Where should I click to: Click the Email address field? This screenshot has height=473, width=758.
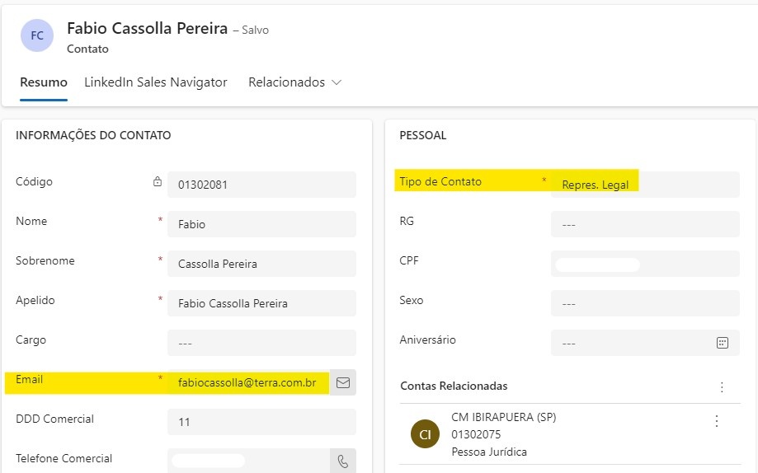tap(247, 382)
